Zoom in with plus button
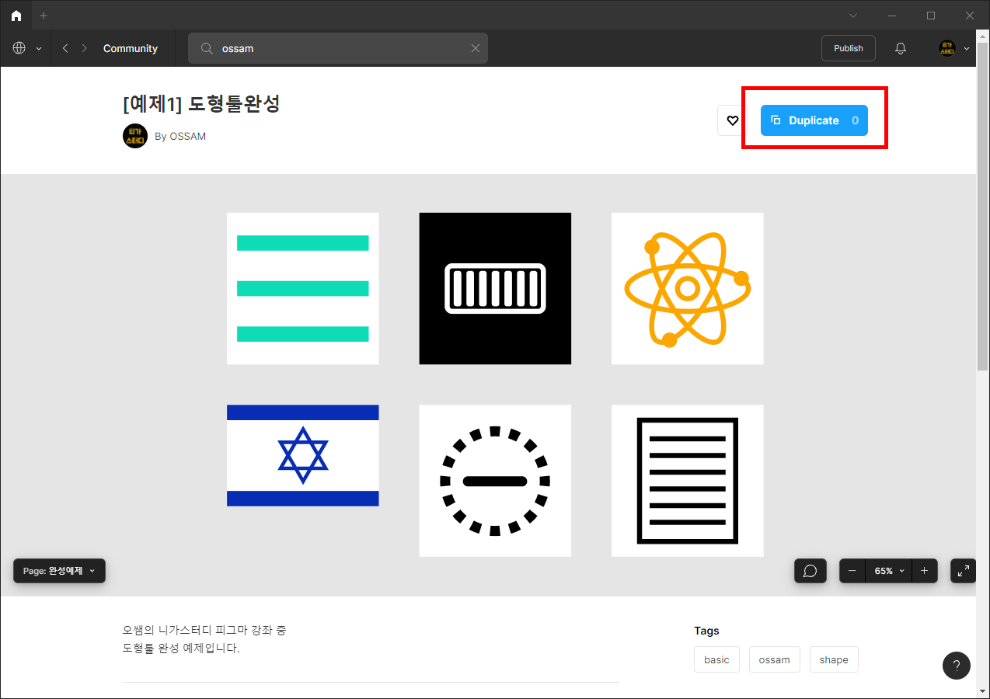 [x=924, y=571]
